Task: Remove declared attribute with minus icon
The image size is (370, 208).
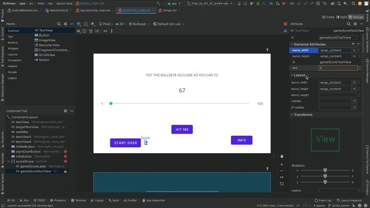Action: tap(358, 44)
